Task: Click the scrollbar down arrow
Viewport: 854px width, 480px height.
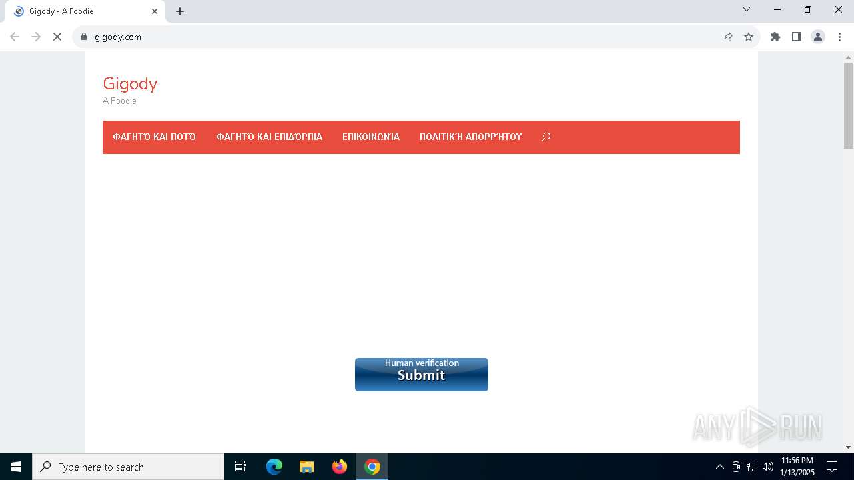Action: click(x=848, y=447)
